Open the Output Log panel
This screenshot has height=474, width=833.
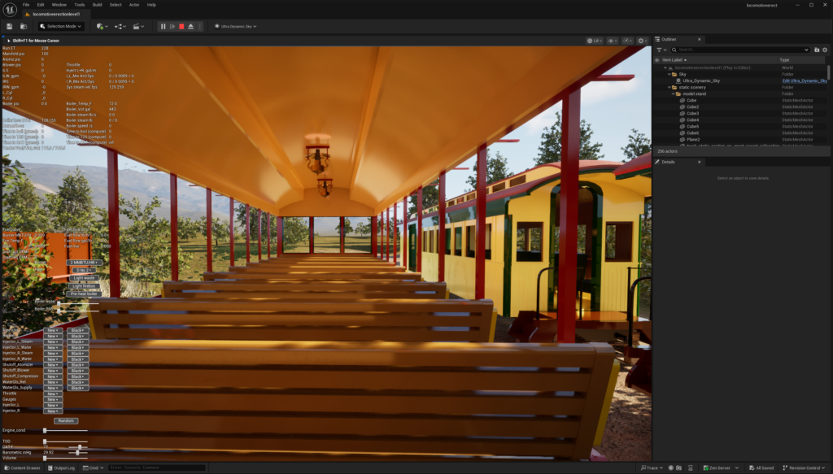point(62,468)
